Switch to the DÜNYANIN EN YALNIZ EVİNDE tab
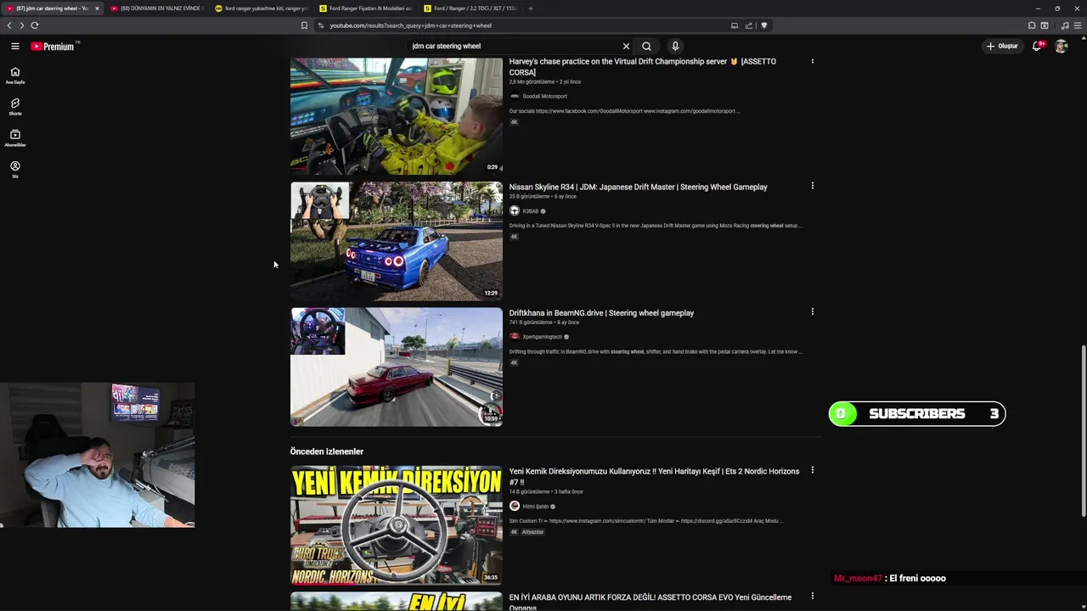Screen dimensions: 1087x611 [156, 8]
